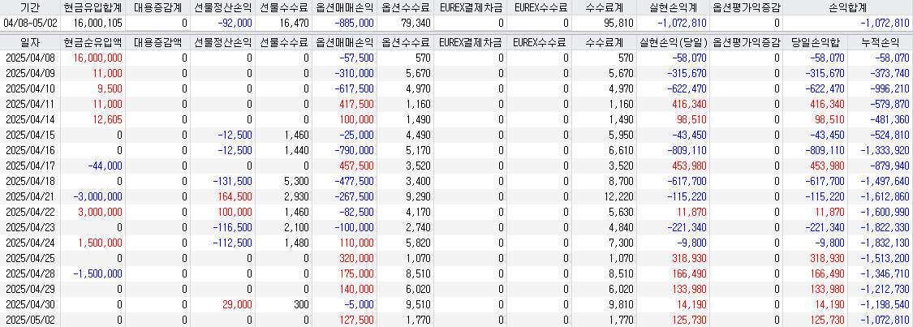Select cumulative P/L cell -996,210
The height and width of the screenshot is (327, 913).
coord(880,88)
